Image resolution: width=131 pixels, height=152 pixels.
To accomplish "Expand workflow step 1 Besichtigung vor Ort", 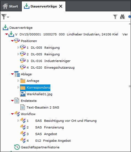I will click(18, 121).
